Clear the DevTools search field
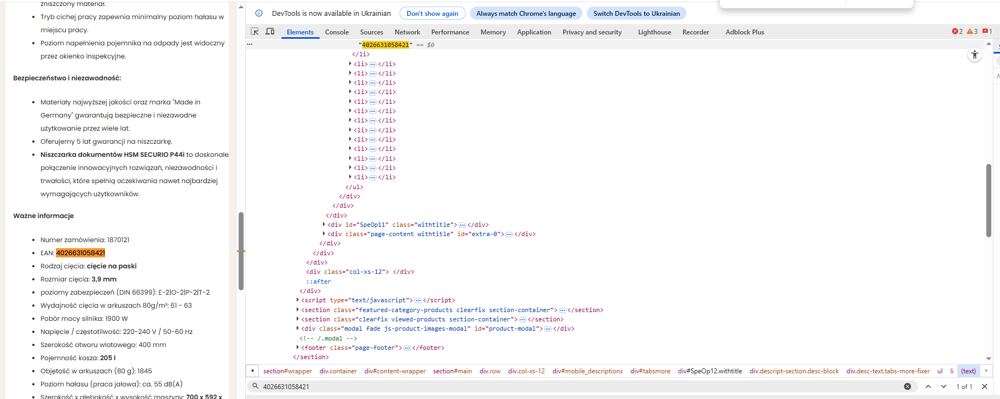This screenshot has height=399, width=1000. coord(907,386)
